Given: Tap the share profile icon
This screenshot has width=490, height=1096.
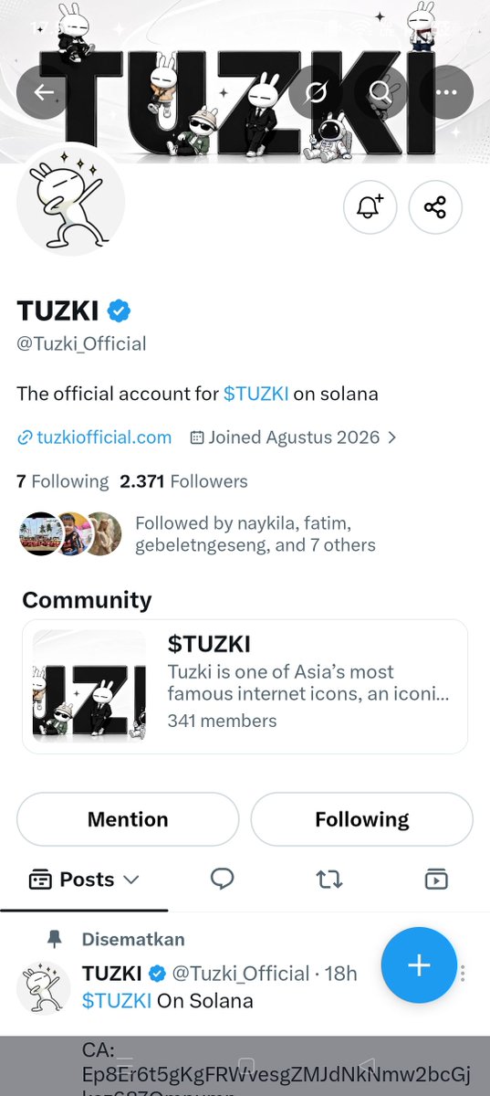Looking at the screenshot, I should (x=435, y=207).
